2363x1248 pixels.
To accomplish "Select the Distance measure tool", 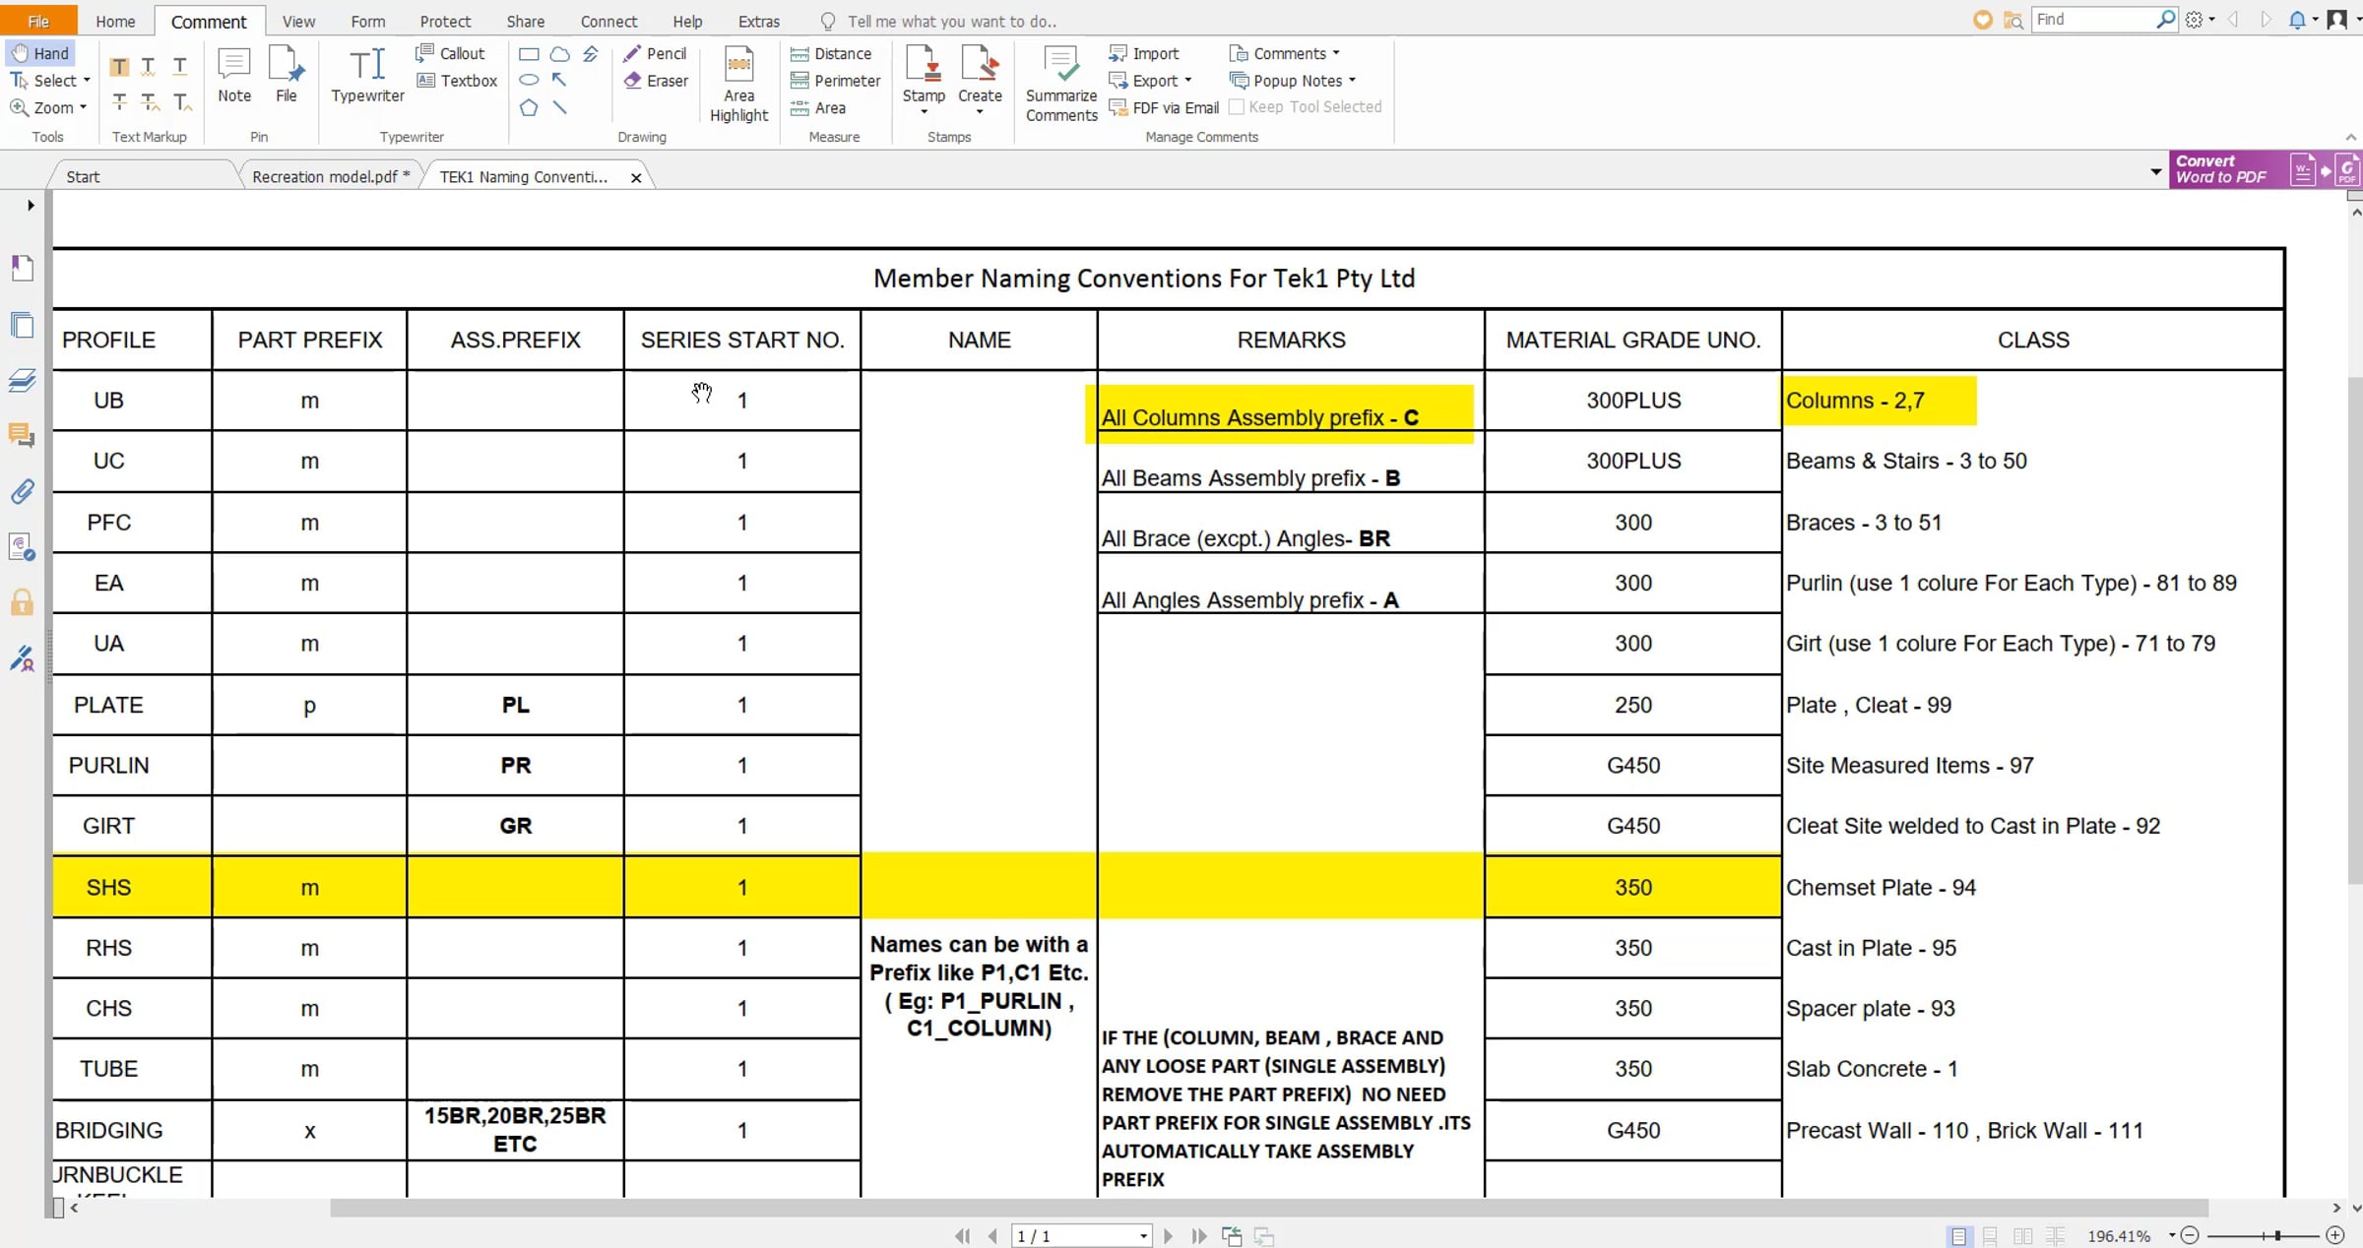I will 831,53.
